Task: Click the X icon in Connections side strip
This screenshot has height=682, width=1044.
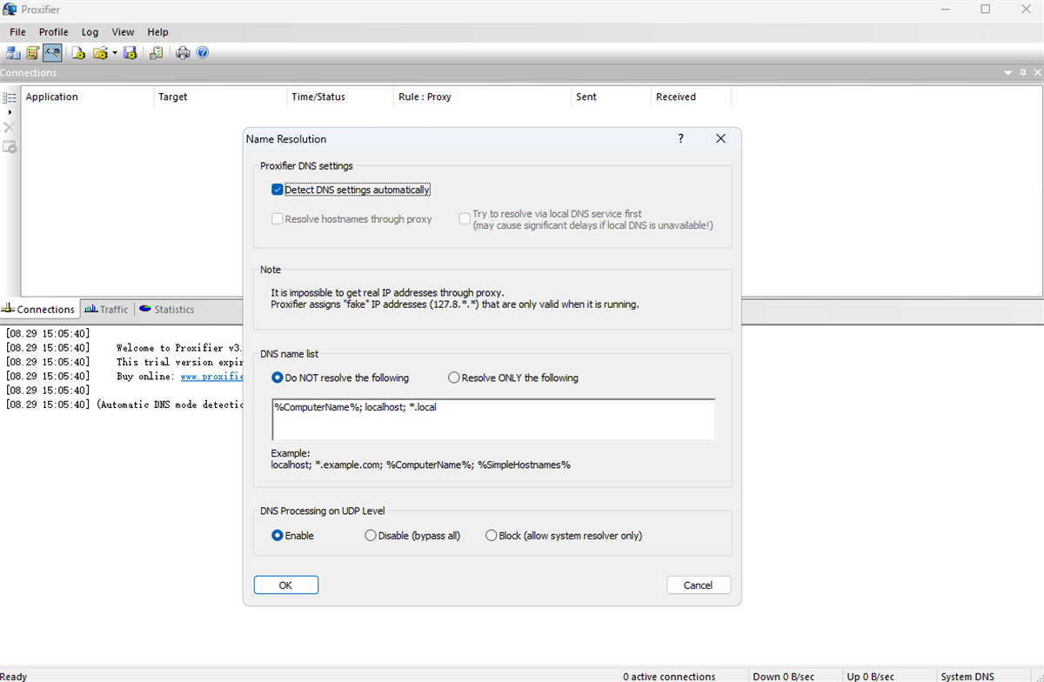Action: pyautogui.click(x=10, y=128)
